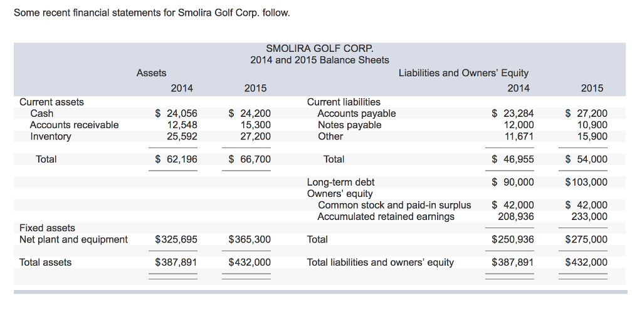
Task: Click notes payable value 10,900
Action: pyautogui.click(x=592, y=125)
